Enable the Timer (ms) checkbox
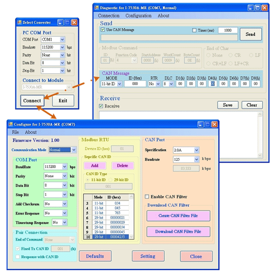277x278 pixels. point(194,30)
